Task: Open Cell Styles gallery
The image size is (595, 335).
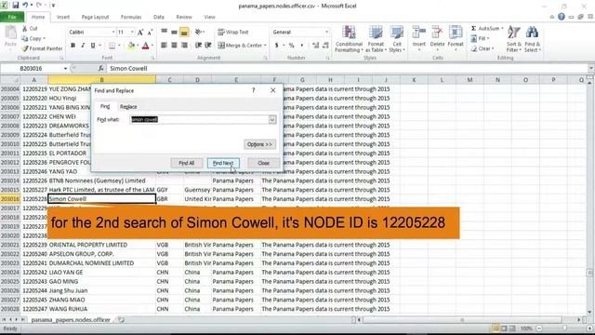Action: point(397,39)
